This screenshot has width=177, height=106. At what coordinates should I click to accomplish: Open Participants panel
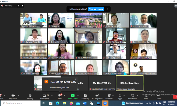click(45, 97)
